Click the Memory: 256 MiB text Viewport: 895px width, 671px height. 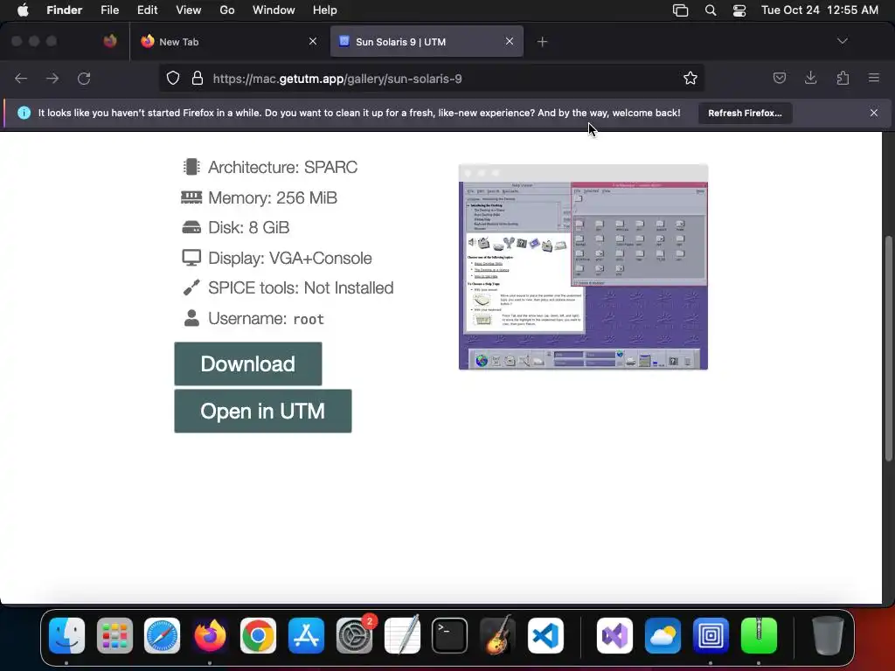(x=273, y=197)
